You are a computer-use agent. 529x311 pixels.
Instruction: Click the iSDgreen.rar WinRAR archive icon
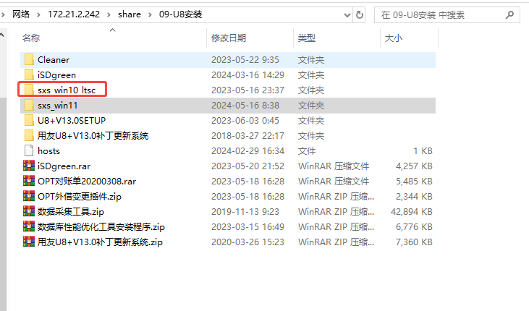pos(29,166)
